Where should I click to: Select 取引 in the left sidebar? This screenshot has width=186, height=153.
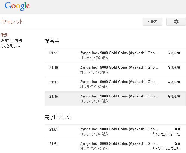(5, 35)
